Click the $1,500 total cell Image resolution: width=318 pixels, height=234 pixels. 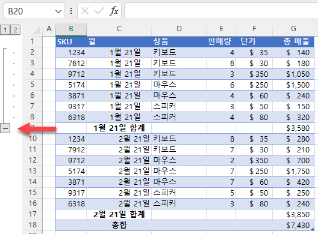tap(293, 85)
